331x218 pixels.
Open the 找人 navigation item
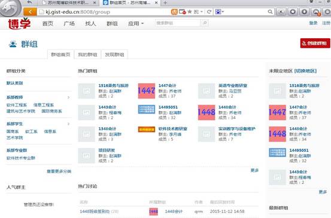coord(90,23)
